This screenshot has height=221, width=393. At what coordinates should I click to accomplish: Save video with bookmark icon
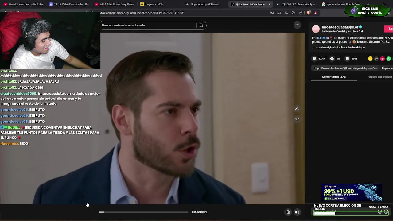[347, 59]
